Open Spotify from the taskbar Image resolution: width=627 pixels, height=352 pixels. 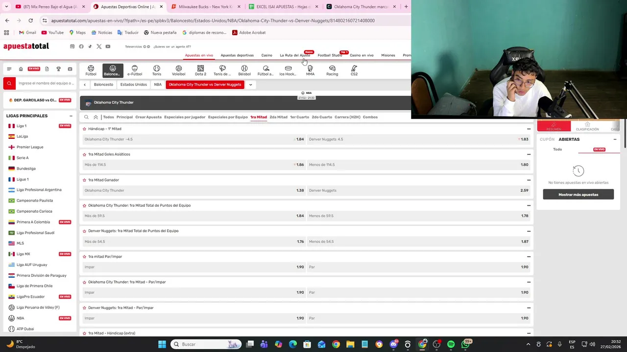coord(451,344)
